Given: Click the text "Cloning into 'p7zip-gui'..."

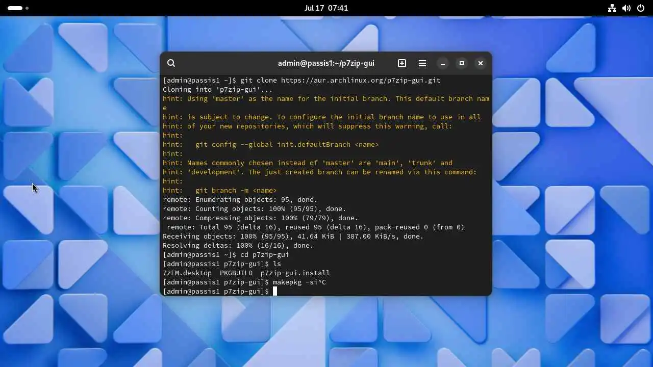Looking at the screenshot, I should (x=218, y=90).
